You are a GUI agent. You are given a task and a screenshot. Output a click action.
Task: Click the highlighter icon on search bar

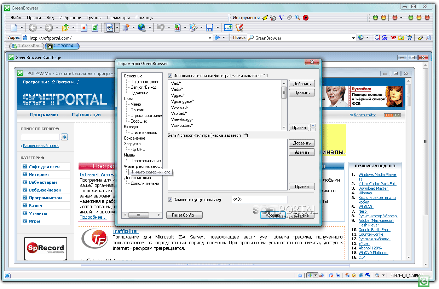(x=420, y=37)
